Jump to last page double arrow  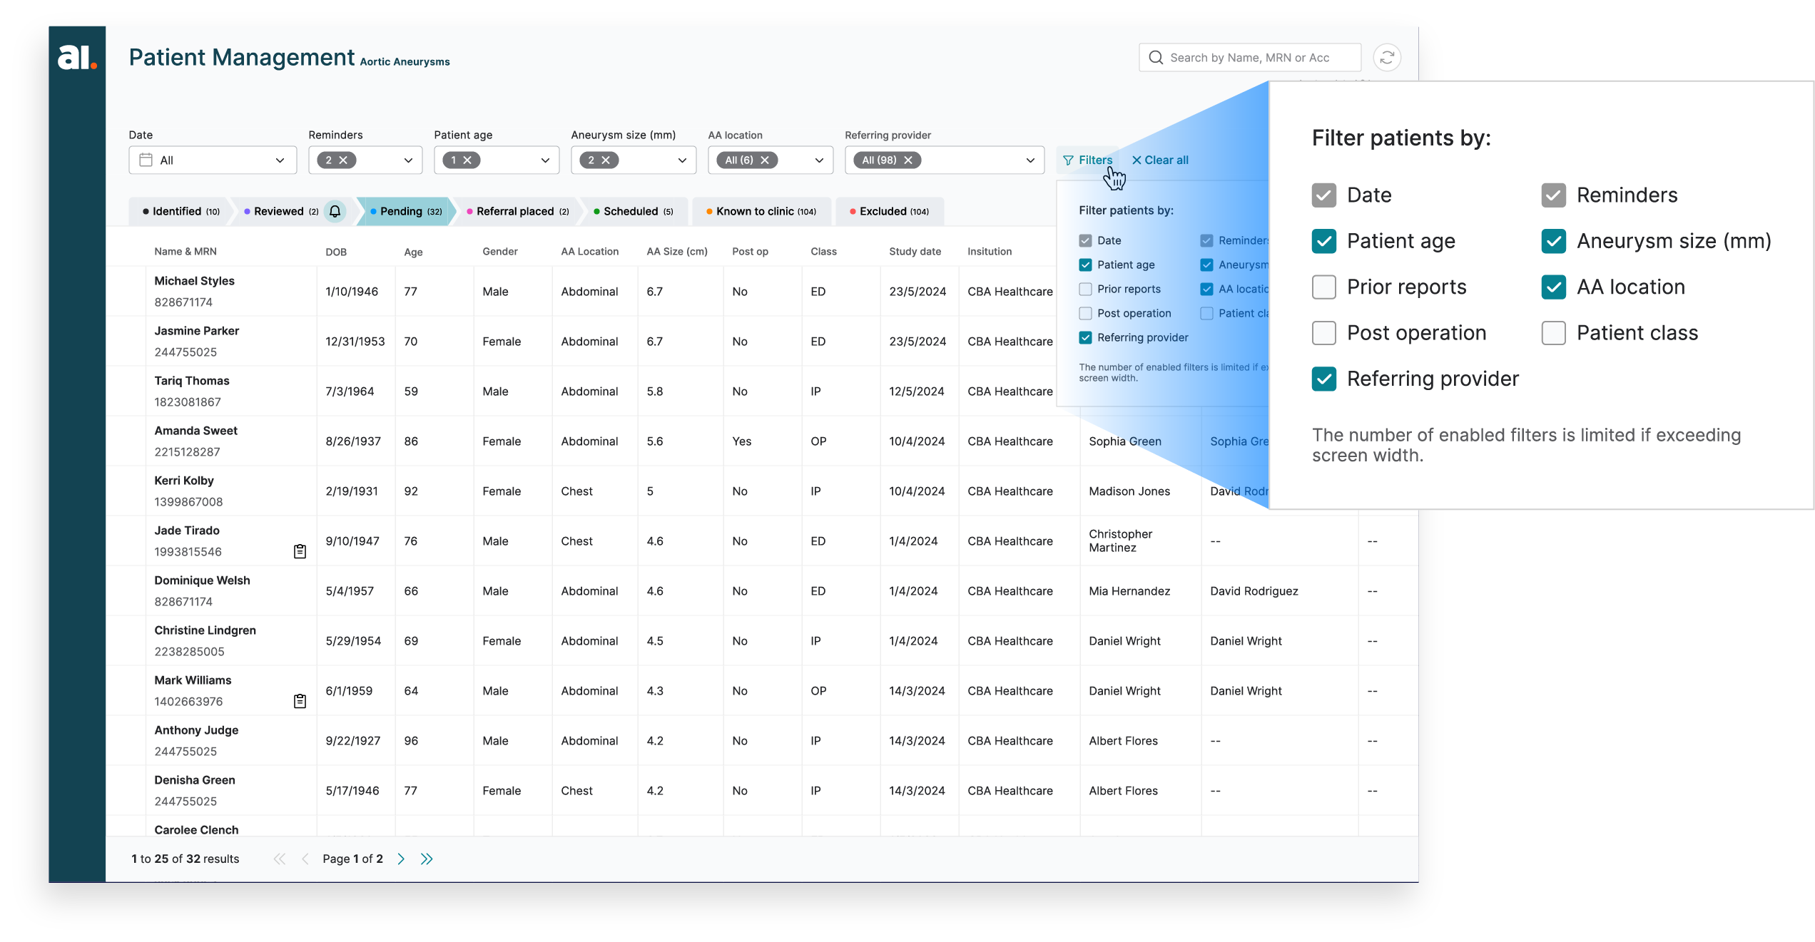[x=427, y=859]
